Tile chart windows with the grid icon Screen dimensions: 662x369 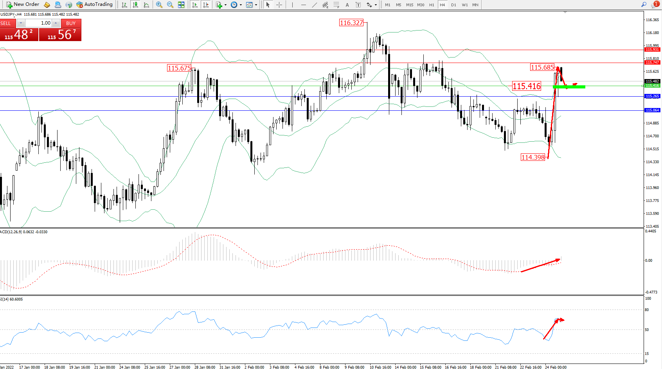[x=181, y=5]
